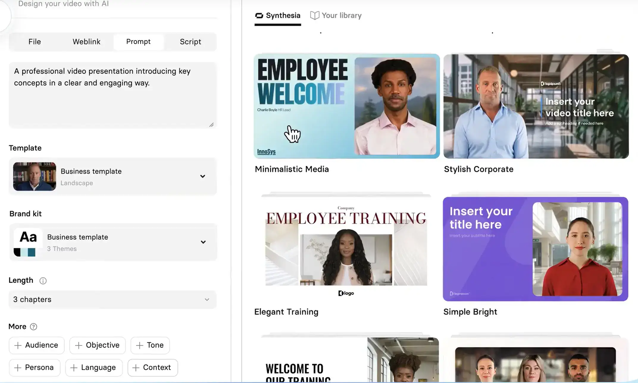
Task: Click the Brand kit Aa font icon
Action: (28, 237)
